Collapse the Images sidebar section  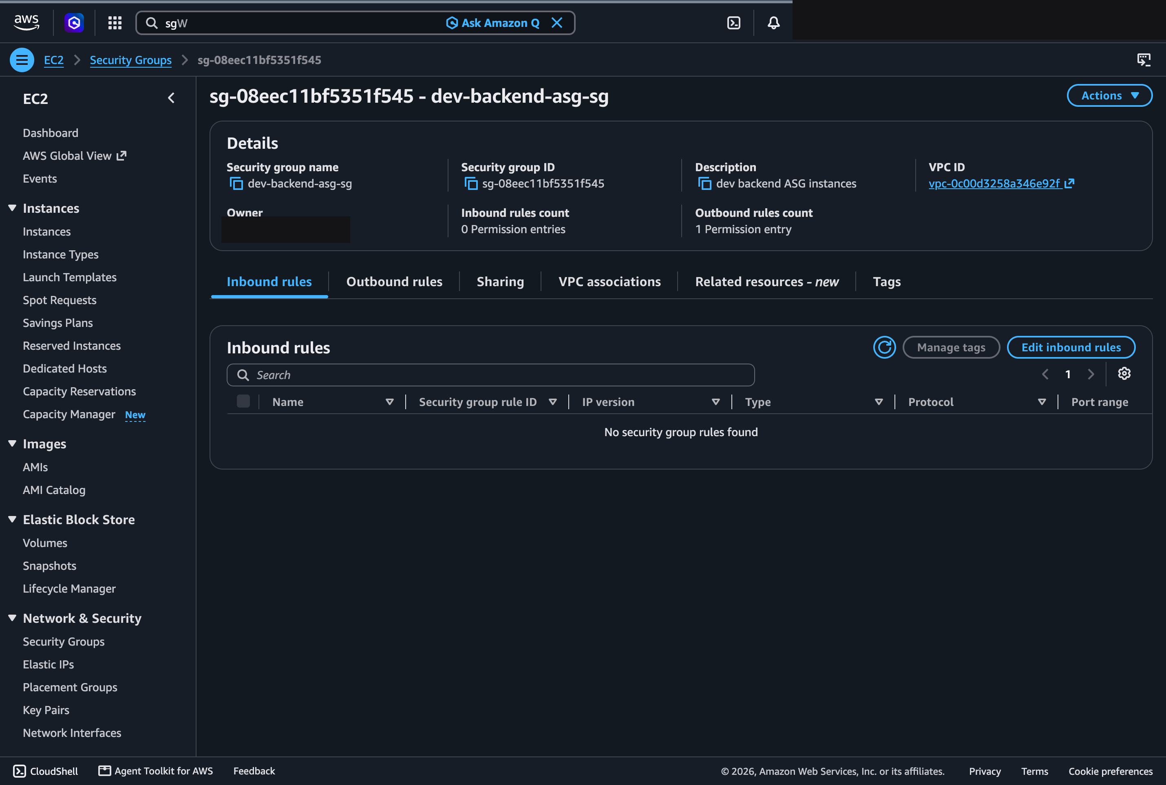[13, 443]
